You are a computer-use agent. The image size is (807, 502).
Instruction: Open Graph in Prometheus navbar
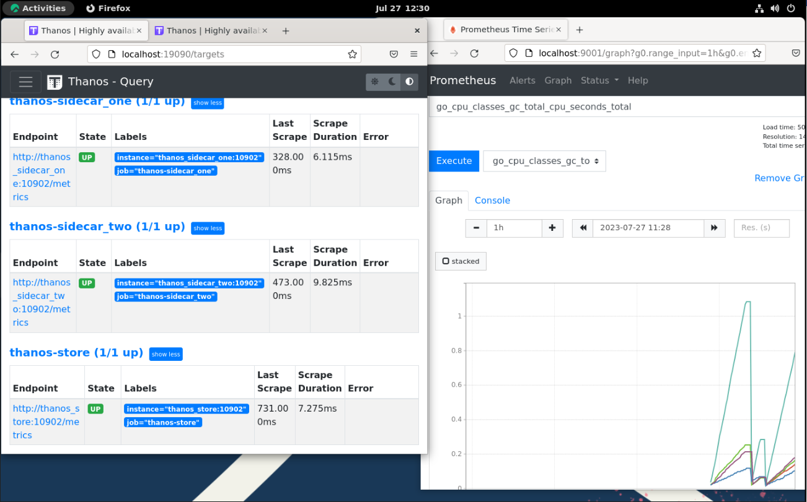[x=558, y=80]
